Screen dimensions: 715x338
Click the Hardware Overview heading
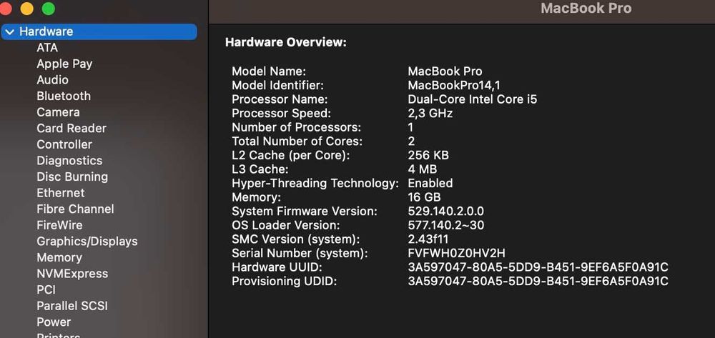tap(286, 43)
